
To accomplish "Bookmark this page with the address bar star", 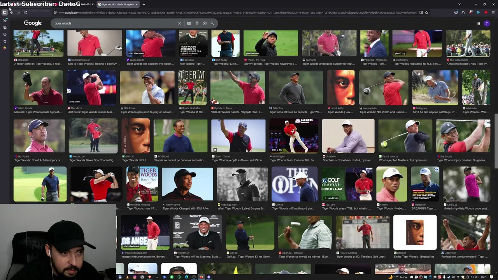I will click(x=427, y=12).
